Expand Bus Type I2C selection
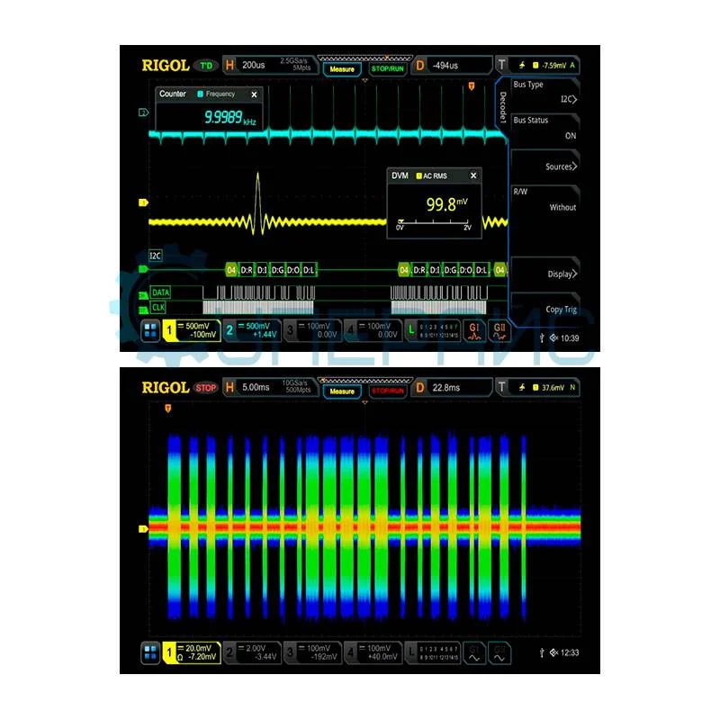The image size is (720, 720). (x=544, y=93)
